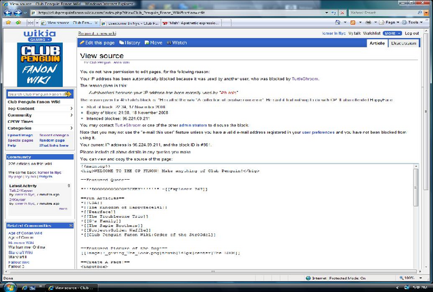Screen dimensions: 433x292
Task: Open the page History
Action: coord(129,43)
